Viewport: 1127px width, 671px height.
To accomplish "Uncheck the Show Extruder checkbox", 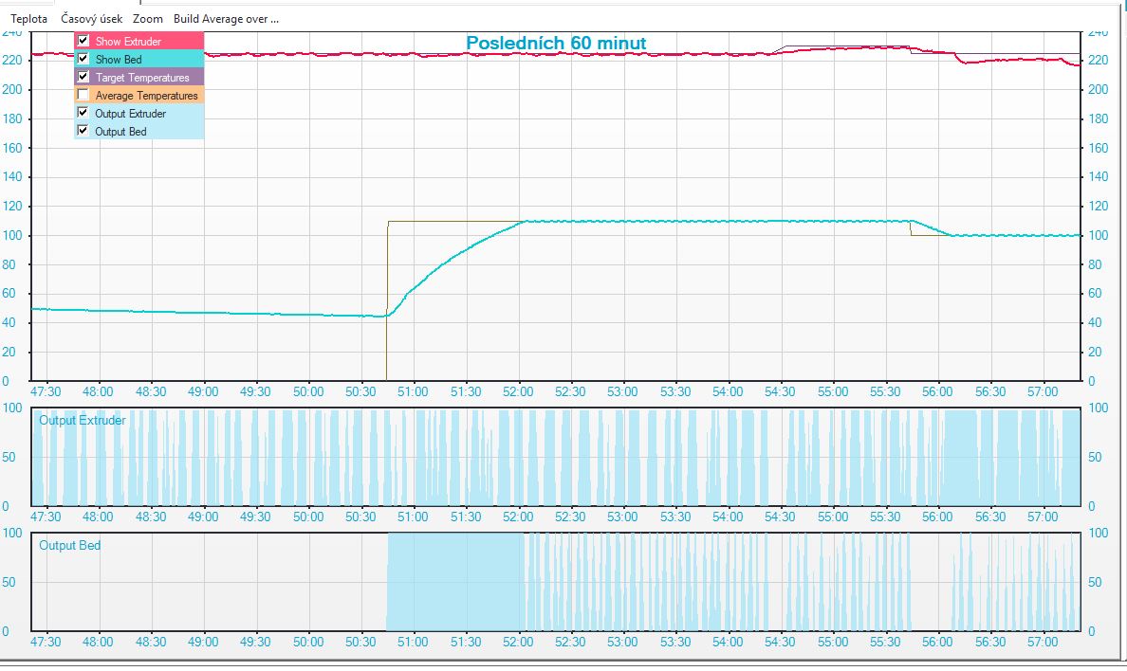I will pos(83,42).
